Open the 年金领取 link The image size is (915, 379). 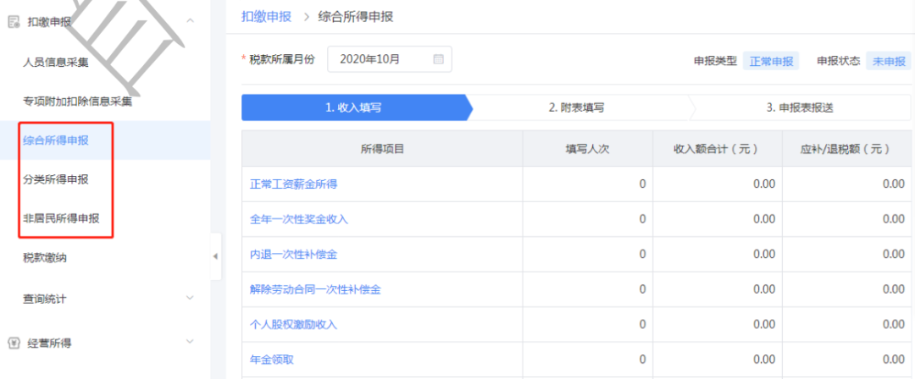(x=271, y=360)
